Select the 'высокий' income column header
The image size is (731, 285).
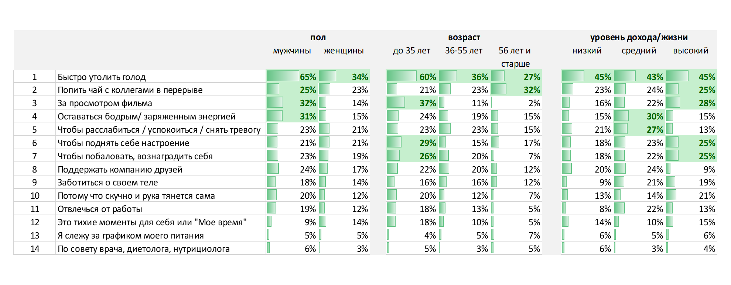coord(690,51)
